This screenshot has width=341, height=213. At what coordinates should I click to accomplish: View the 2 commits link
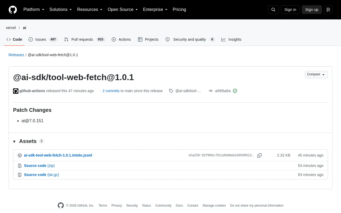(x=111, y=91)
